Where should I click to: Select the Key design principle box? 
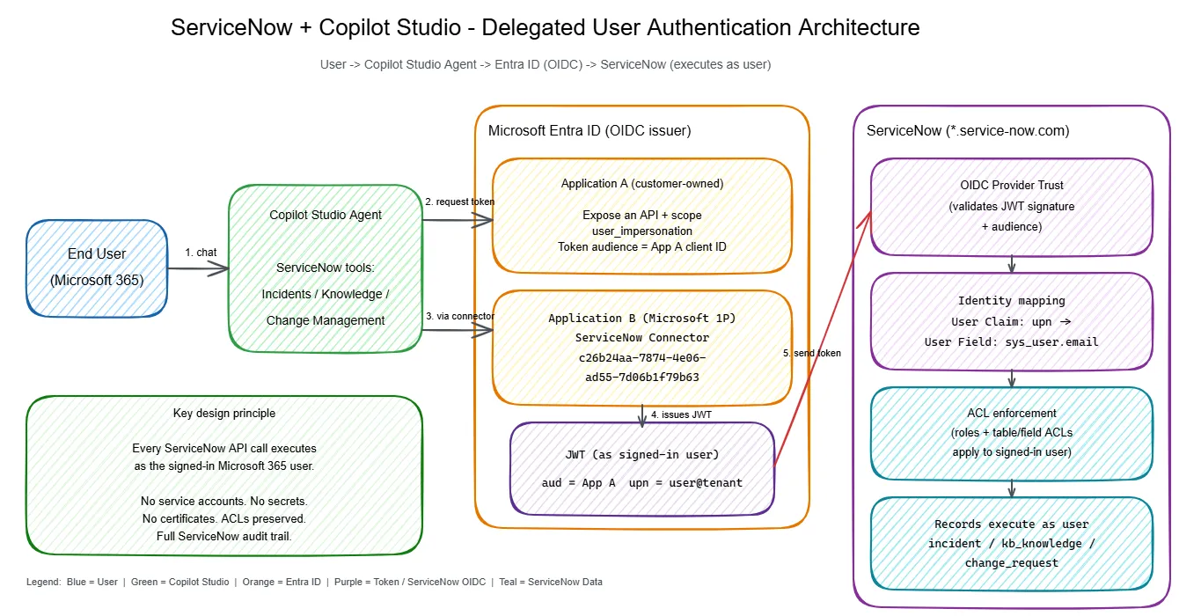(x=224, y=475)
